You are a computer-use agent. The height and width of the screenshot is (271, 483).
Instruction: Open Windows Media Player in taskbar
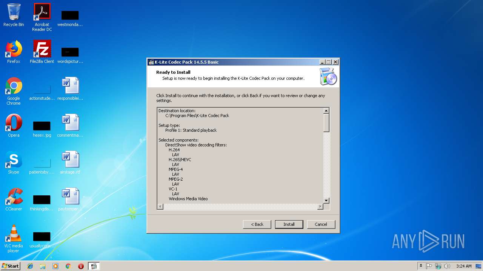55,266
